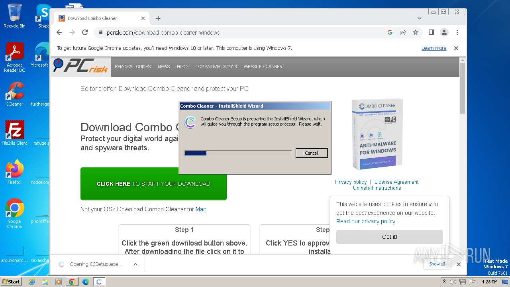Dismiss the Chrome update infobar
Viewport: 510px width, 287px height.
click(456, 48)
